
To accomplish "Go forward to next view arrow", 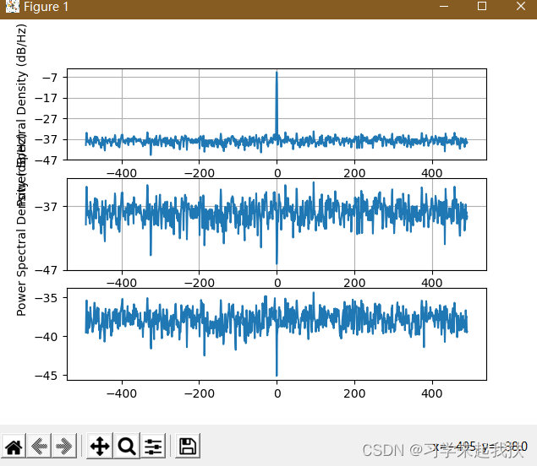I will click(x=64, y=446).
